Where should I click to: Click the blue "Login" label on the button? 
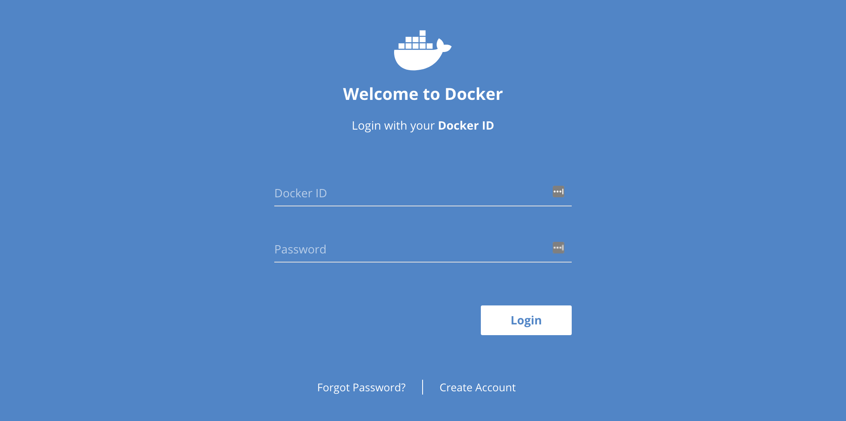click(526, 320)
